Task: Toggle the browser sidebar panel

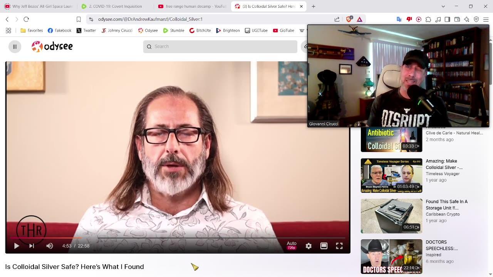Action: (x=447, y=19)
